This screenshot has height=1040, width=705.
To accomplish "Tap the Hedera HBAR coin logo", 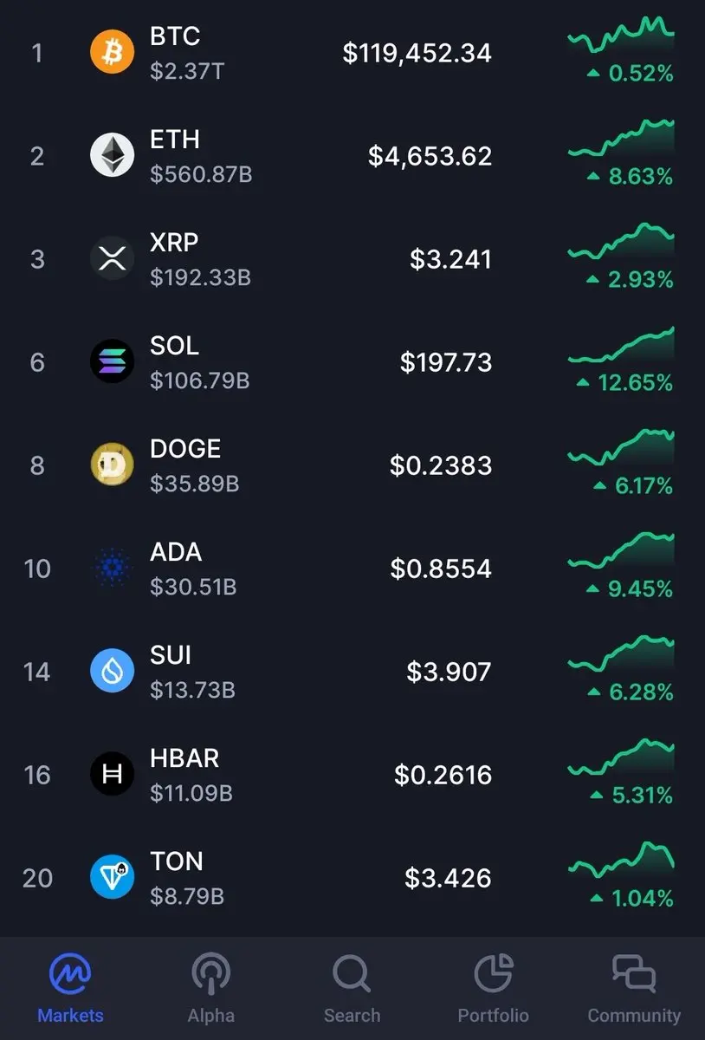I will 113,774.
